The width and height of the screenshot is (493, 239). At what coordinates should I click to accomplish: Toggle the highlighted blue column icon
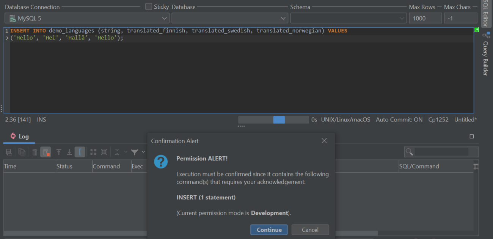[80, 152]
